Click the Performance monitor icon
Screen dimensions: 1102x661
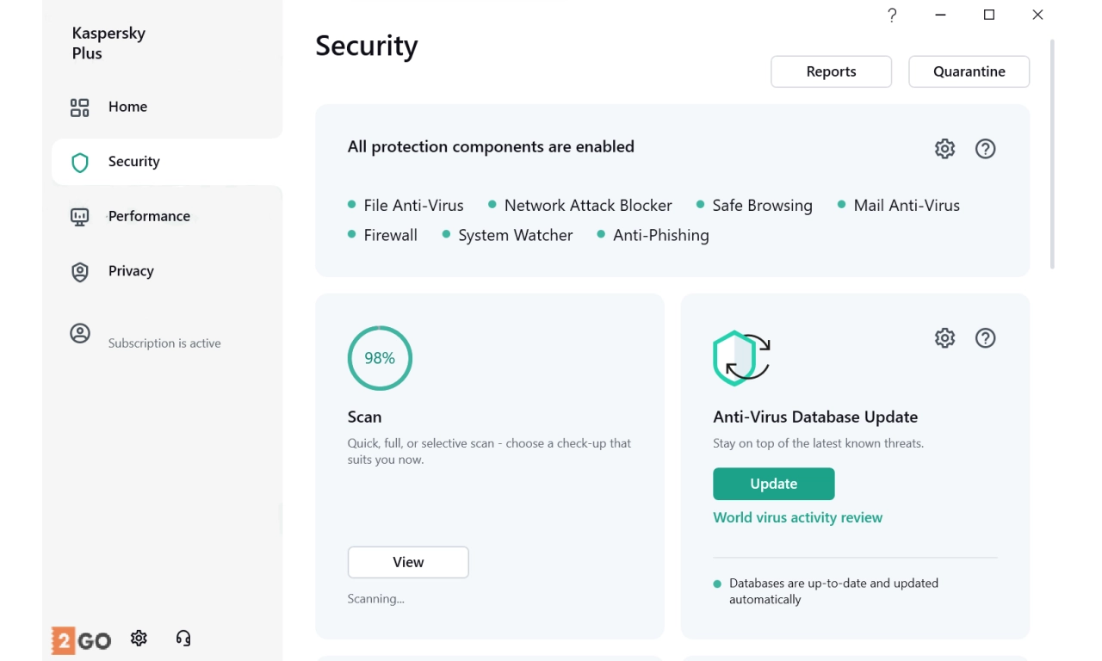(x=79, y=217)
